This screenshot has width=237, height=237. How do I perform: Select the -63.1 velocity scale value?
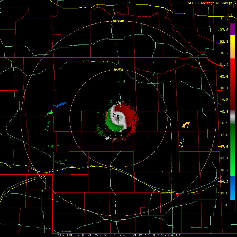point(223,158)
